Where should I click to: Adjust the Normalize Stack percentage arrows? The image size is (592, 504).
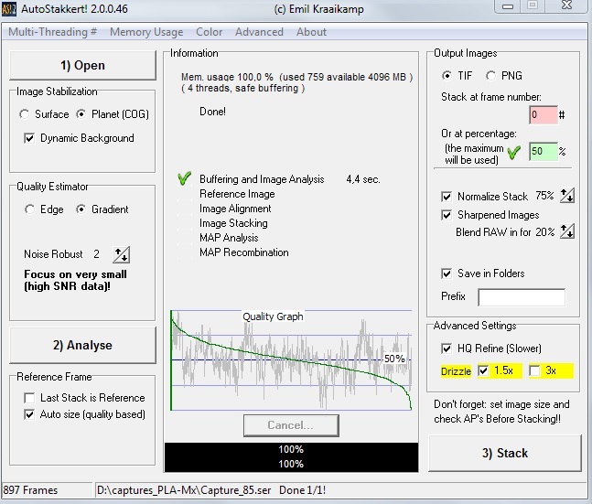[x=566, y=196]
